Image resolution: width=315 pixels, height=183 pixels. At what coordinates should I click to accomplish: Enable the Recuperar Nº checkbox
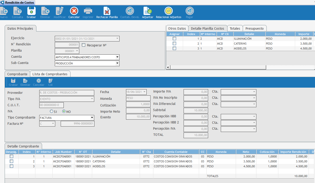coord(83,45)
